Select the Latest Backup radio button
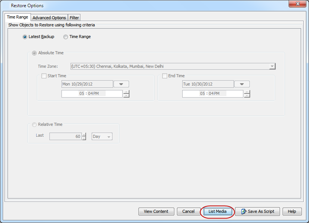Image resolution: width=309 pixels, height=223 pixels. point(25,37)
